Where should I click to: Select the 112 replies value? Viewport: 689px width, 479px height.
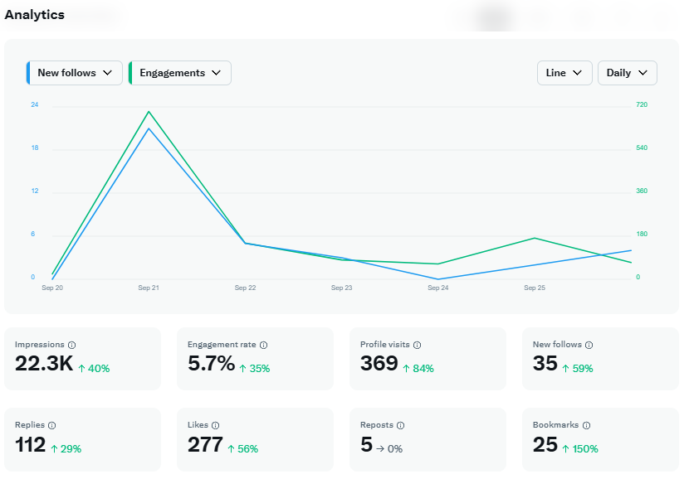click(31, 445)
